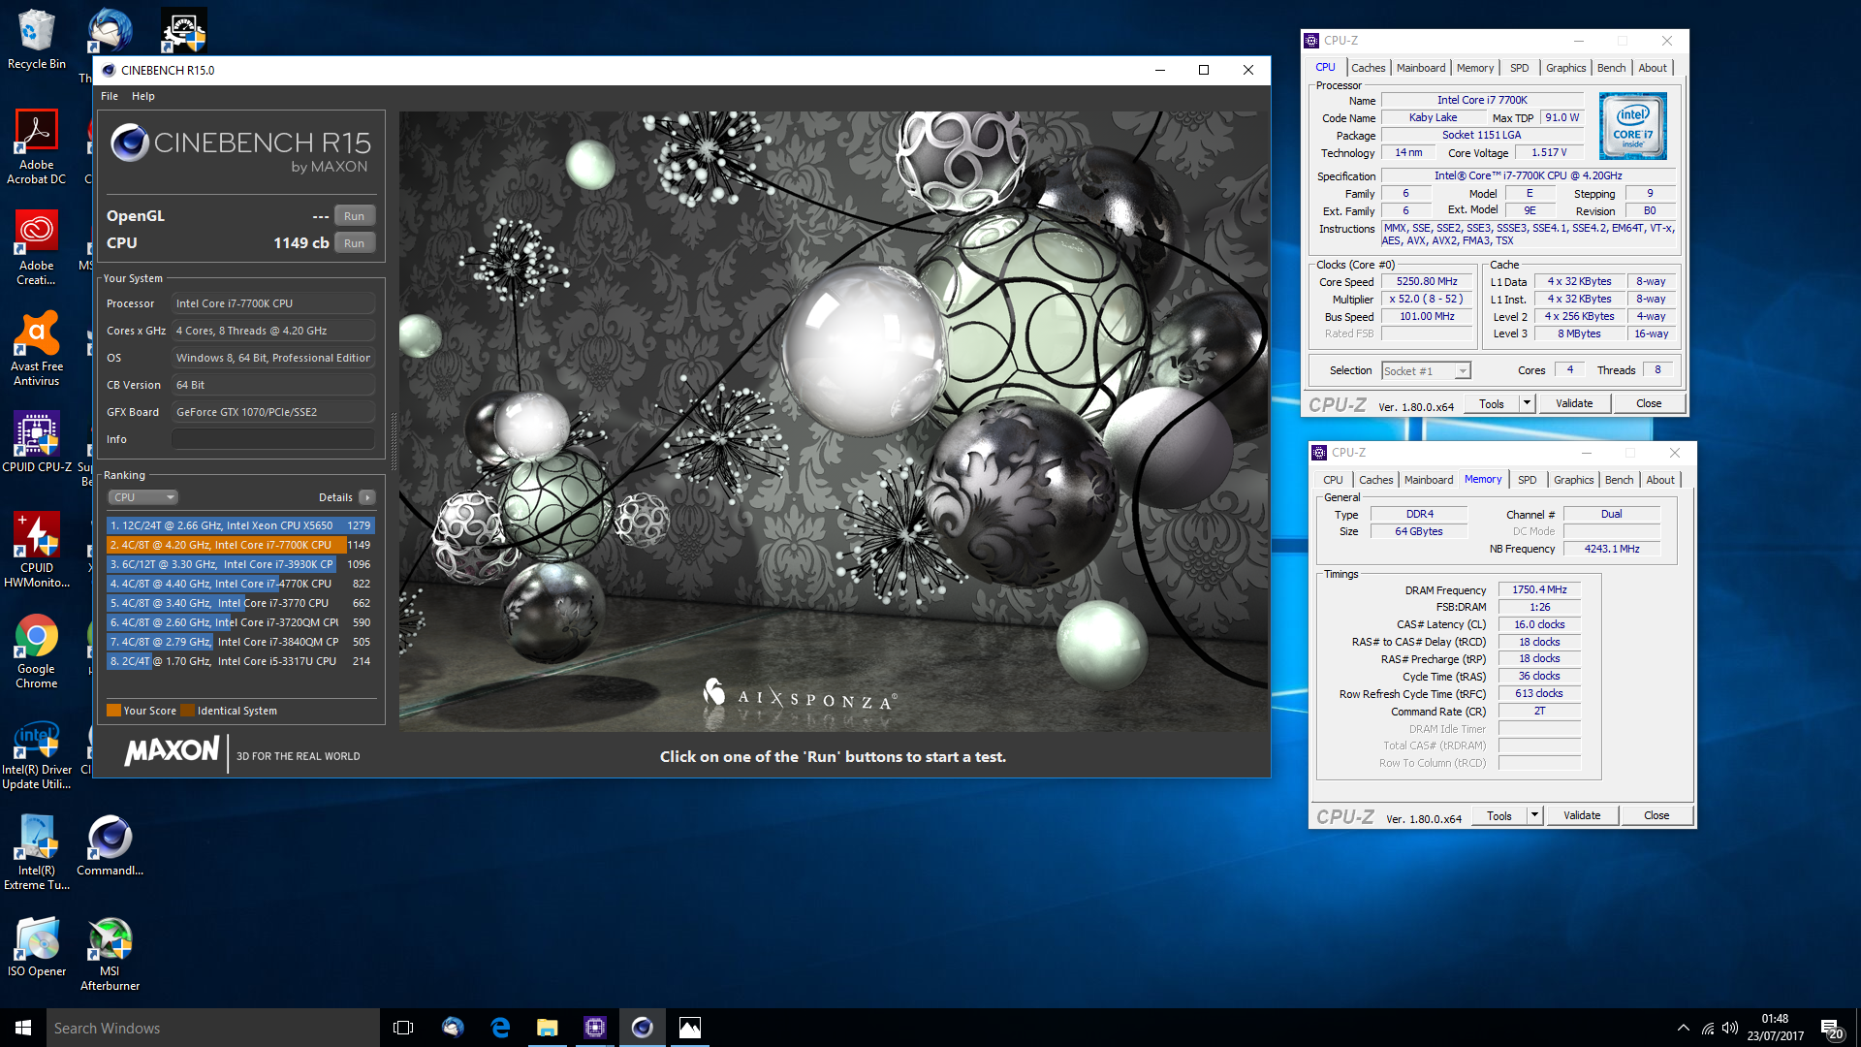Click the Search Windows box
Image resolution: width=1861 pixels, height=1047 pixels.
213,1028
